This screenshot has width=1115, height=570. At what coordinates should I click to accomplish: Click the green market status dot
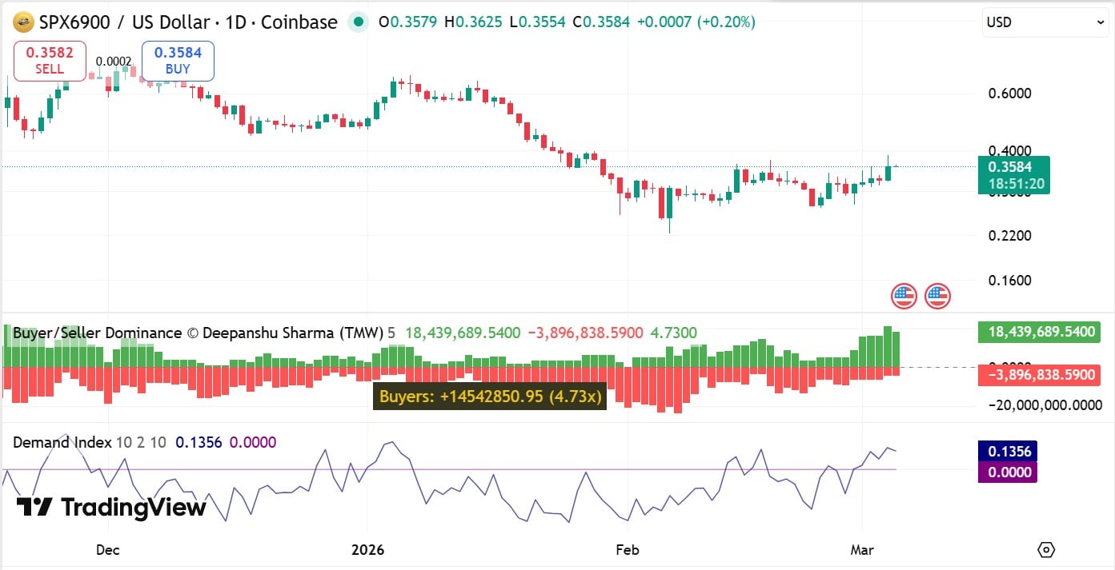tap(358, 22)
